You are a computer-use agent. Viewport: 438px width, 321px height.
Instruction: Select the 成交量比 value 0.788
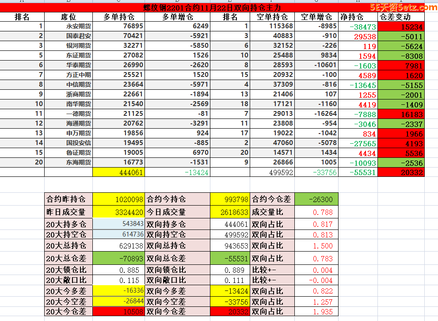point(316,212)
